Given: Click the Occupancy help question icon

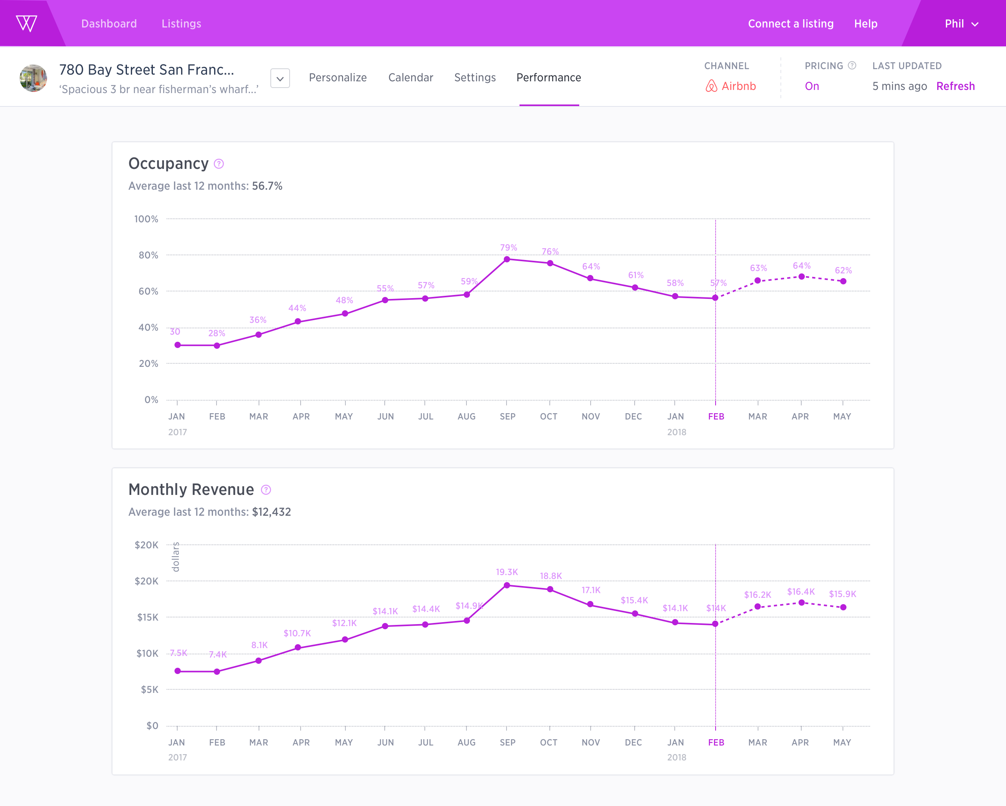Looking at the screenshot, I should click(x=219, y=164).
